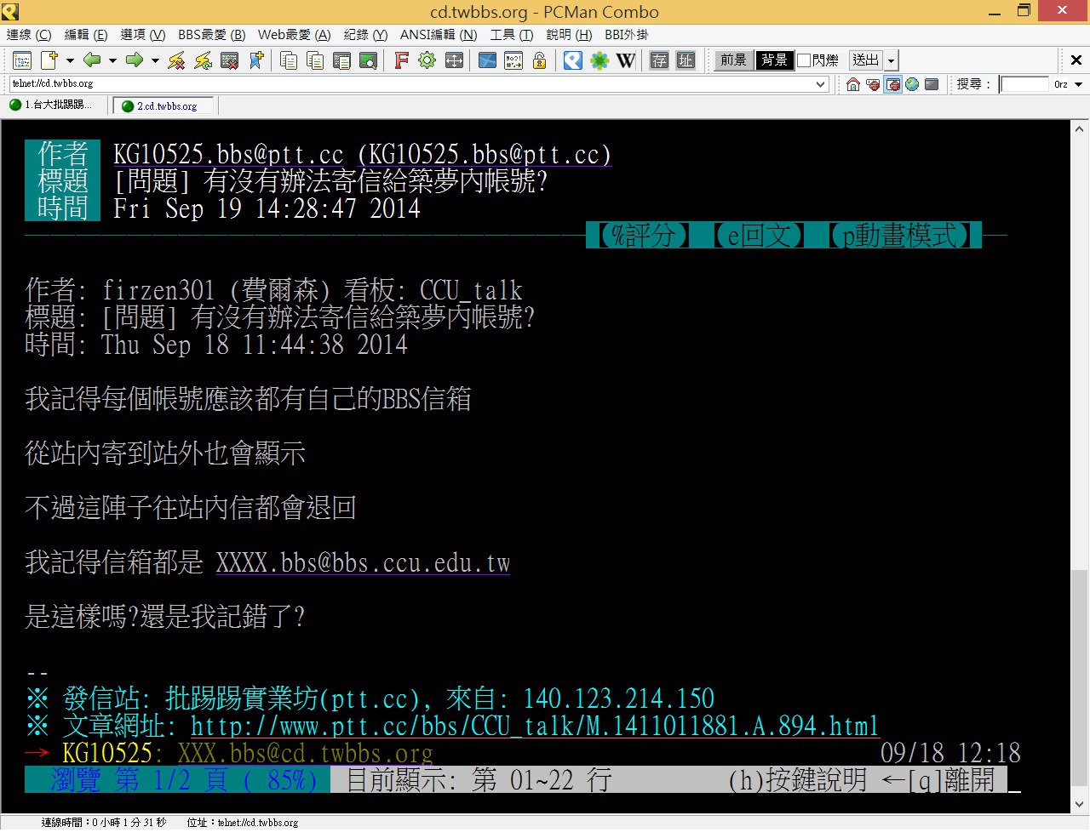Click the ANSI copy icon with colored lines

point(315,60)
